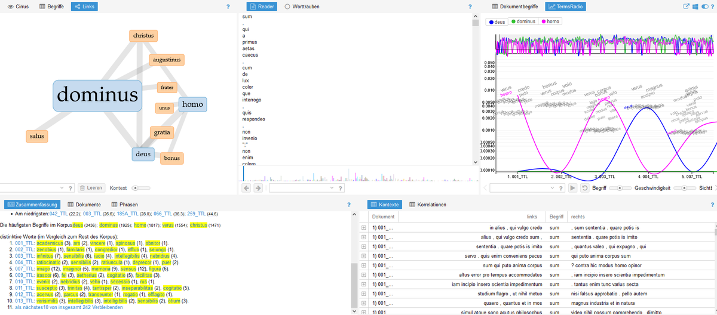Click the homo node in Links graph
The width and height of the screenshot is (717, 315).
[192, 105]
